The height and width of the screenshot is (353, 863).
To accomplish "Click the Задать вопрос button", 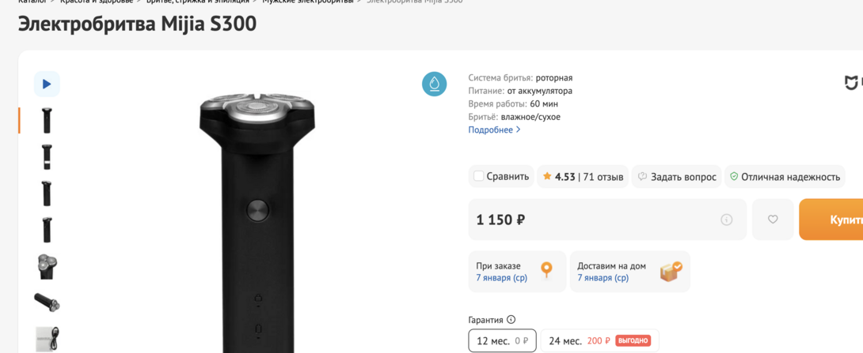I will pyautogui.click(x=677, y=177).
